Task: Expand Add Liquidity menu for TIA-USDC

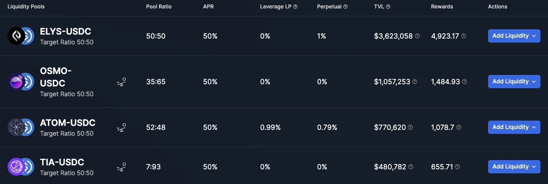Action: (x=514, y=167)
